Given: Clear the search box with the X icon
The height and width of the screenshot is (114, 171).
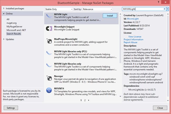Looking at the screenshot, I should (x=164, y=9).
